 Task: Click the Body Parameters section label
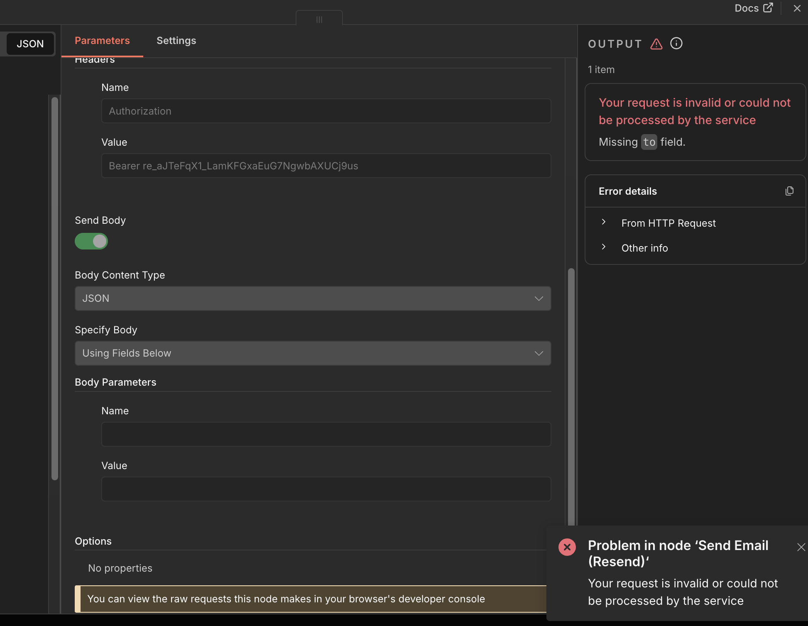coord(115,382)
